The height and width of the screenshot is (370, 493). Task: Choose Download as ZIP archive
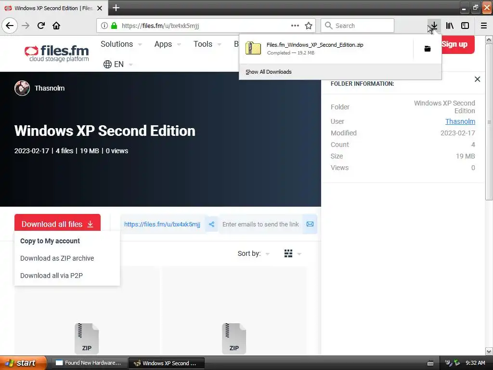pyautogui.click(x=57, y=258)
